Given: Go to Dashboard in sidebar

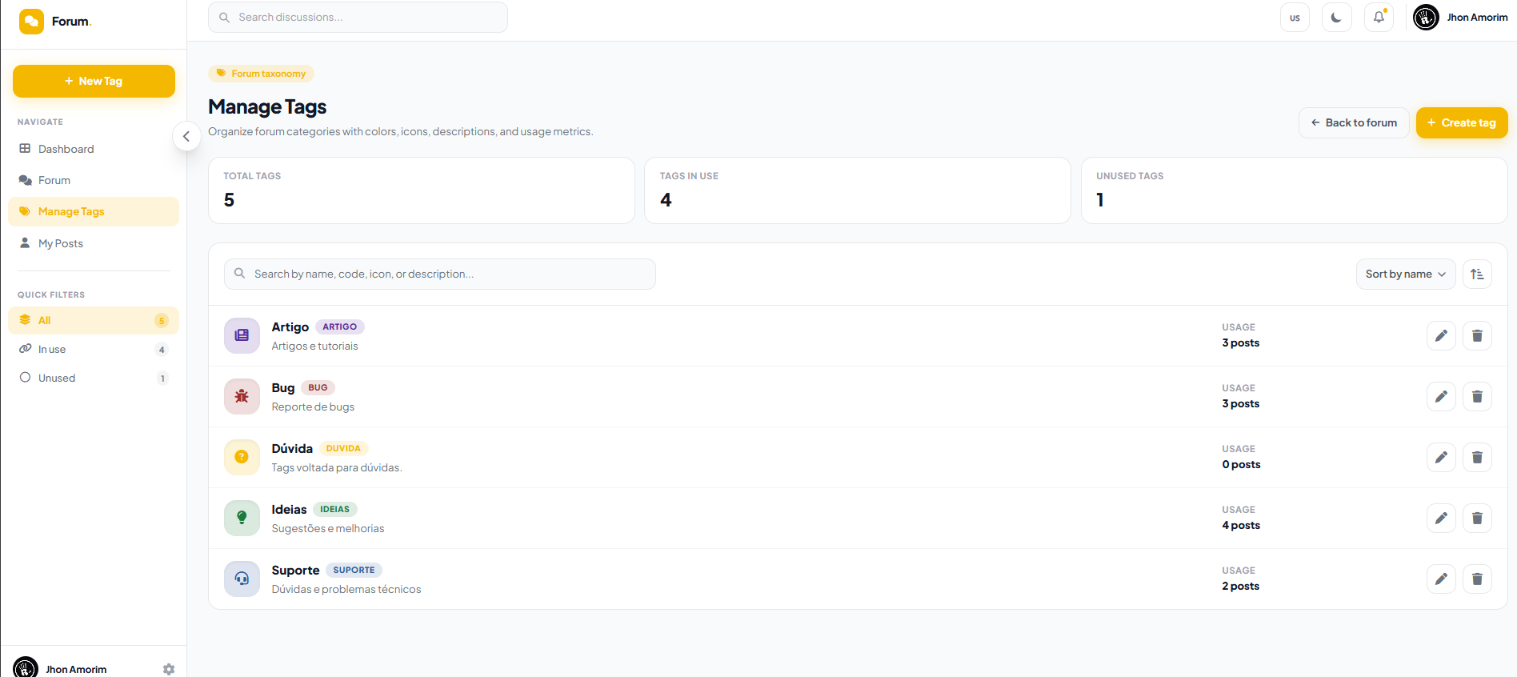Looking at the screenshot, I should point(94,149).
